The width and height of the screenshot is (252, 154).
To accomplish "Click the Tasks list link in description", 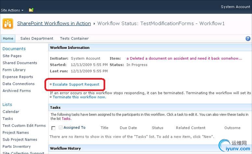I will pos(66,119).
